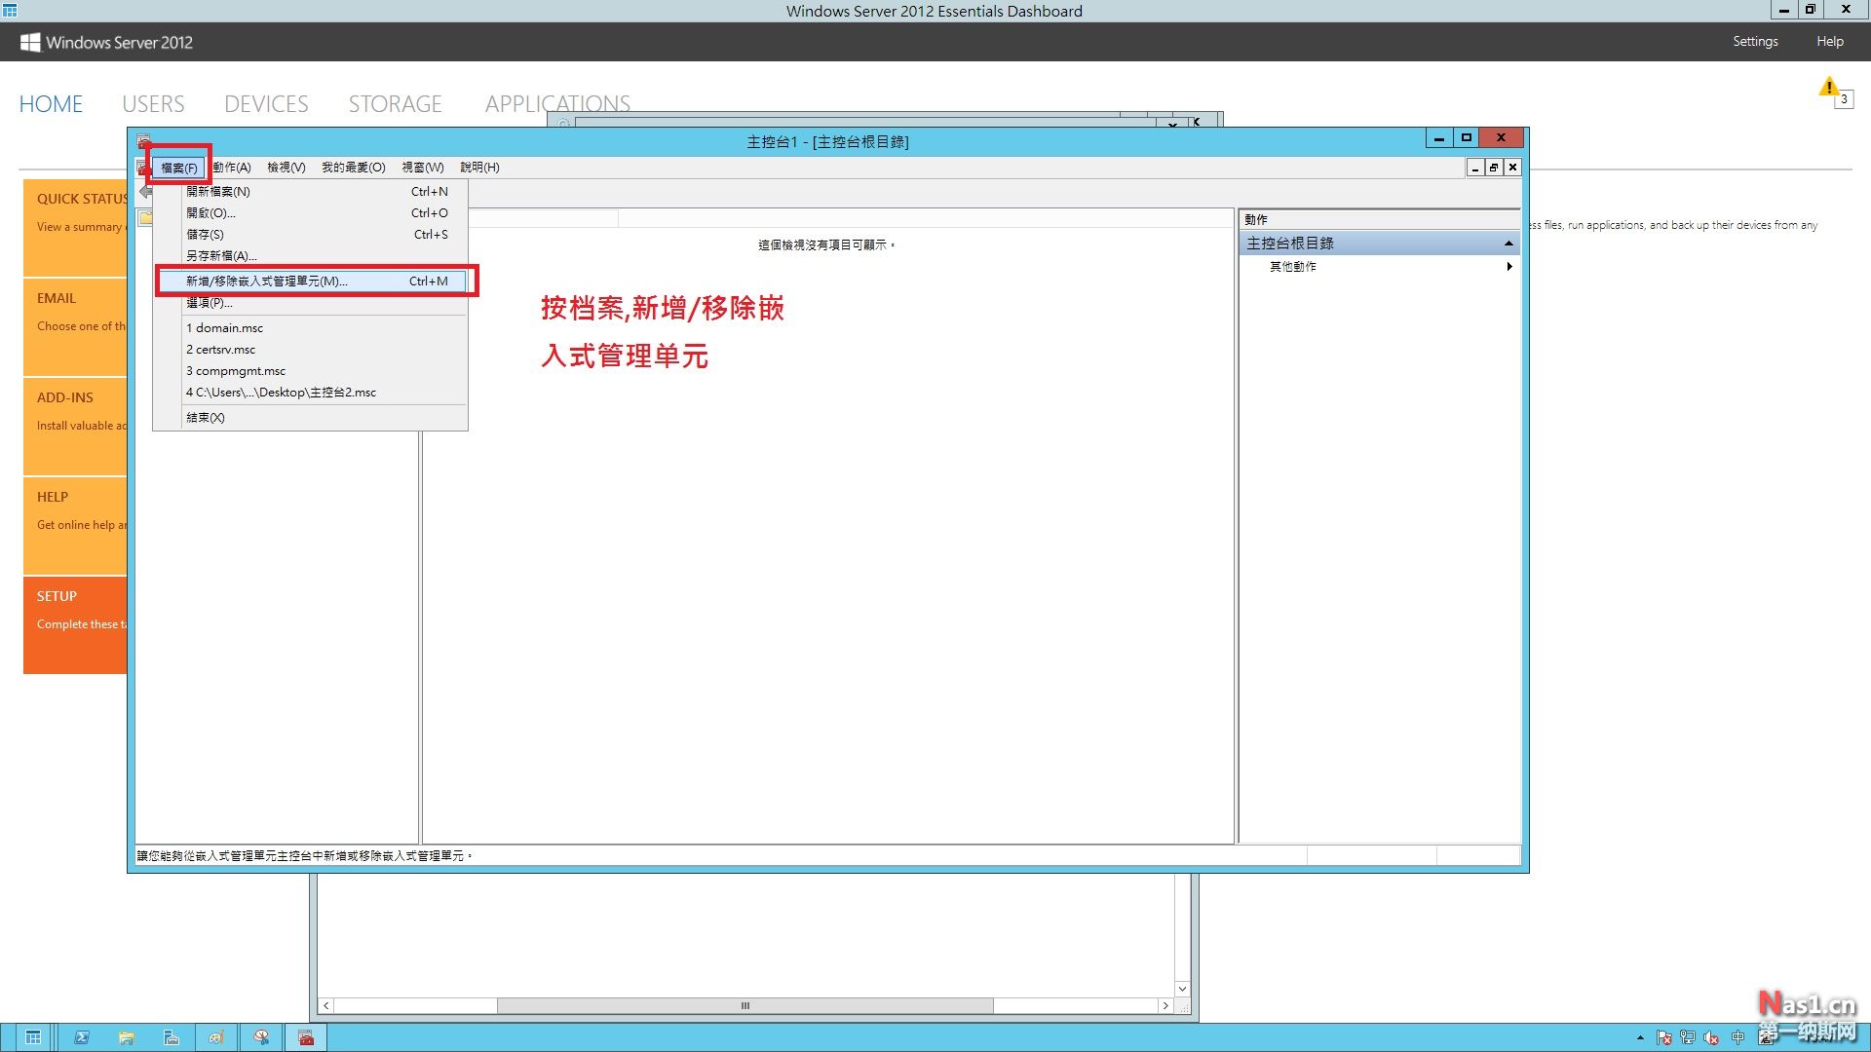This screenshot has height=1052, width=1871.
Task: Select the QUICK STATUS tile
Action: (75, 227)
